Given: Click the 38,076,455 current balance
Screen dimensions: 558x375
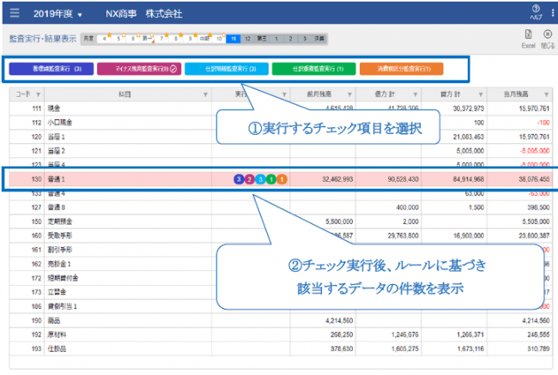Looking at the screenshot, I should point(534,179).
